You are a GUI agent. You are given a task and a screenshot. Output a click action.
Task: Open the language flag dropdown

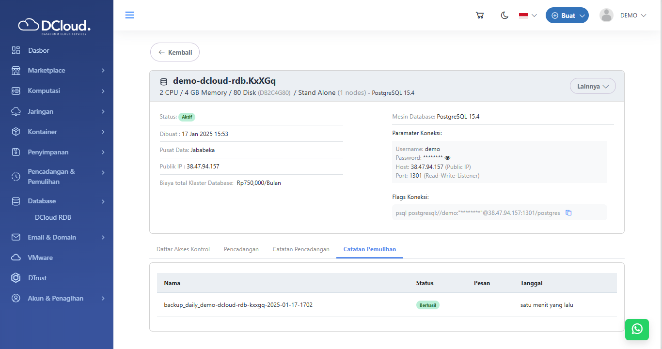pyautogui.click(x=528, y=15)
